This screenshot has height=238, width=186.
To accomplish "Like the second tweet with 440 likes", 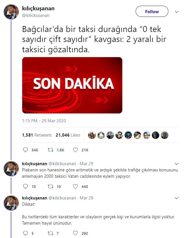I will point(75,186).
